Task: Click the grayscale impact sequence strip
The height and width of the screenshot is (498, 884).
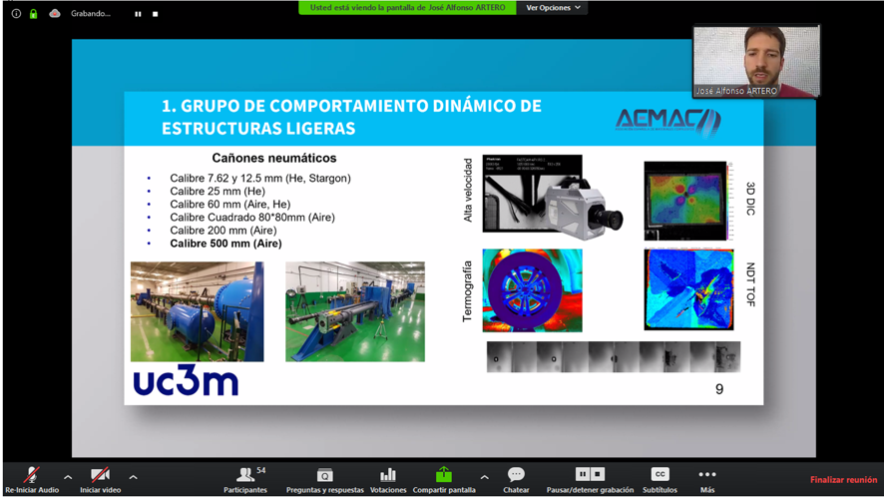Action: [614, 356]
